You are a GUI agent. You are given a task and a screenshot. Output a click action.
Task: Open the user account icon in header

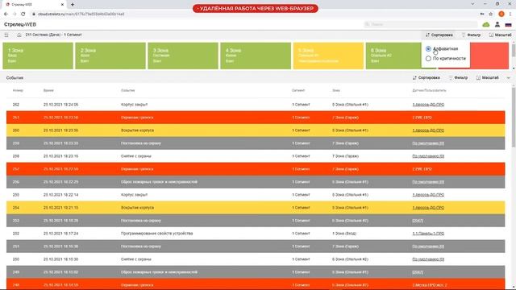497,24
